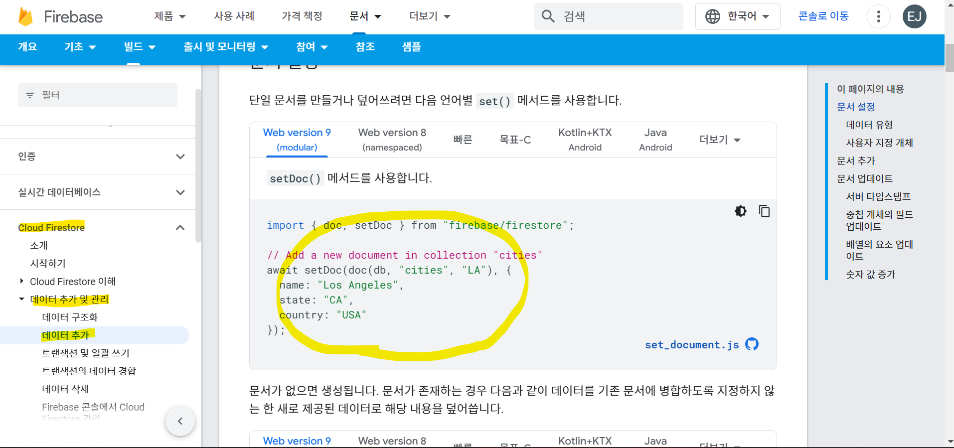The image size is (954, 448).
Task: Select the 목표-C code tab
Action: [515, 140]
